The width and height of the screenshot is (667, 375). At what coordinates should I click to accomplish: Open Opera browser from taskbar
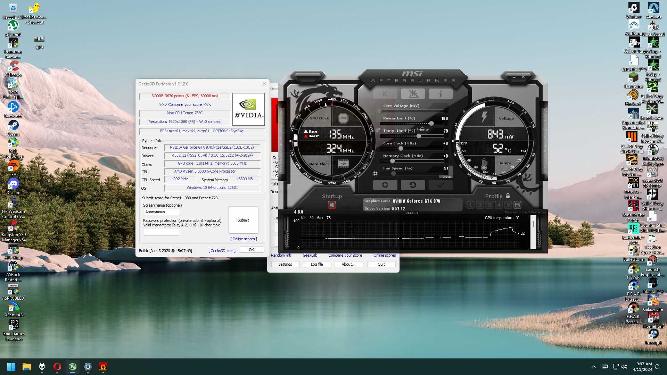tap(57, 367)
